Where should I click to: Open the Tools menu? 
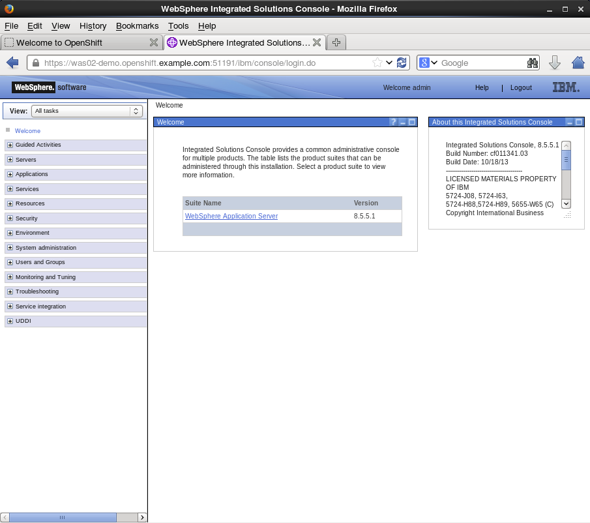178,26
